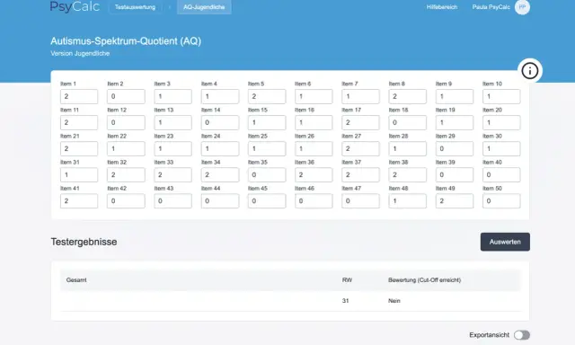Focus the Item 29 input field
The image size is (575, 345).
[455, 149]
